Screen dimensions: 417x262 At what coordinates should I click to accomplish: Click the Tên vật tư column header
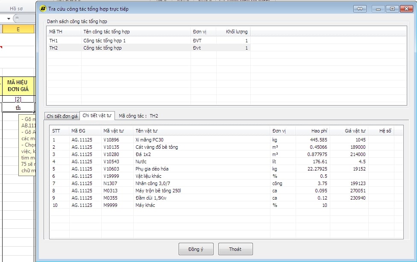click(x=147, y=131)
